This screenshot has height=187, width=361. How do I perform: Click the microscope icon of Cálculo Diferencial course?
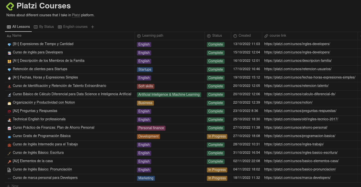(x=9, y=95)
